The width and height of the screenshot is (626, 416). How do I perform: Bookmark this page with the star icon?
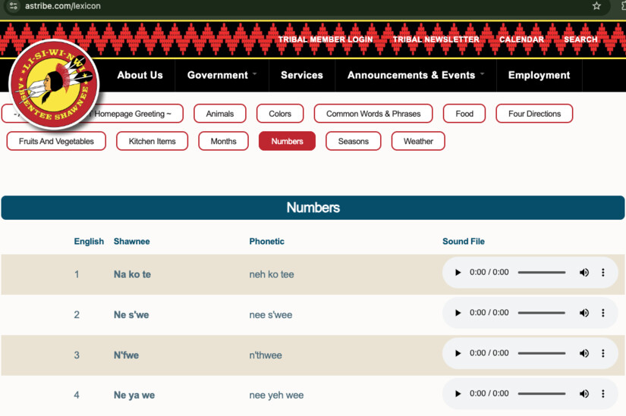pyautogui.click(x=596, y=6)
